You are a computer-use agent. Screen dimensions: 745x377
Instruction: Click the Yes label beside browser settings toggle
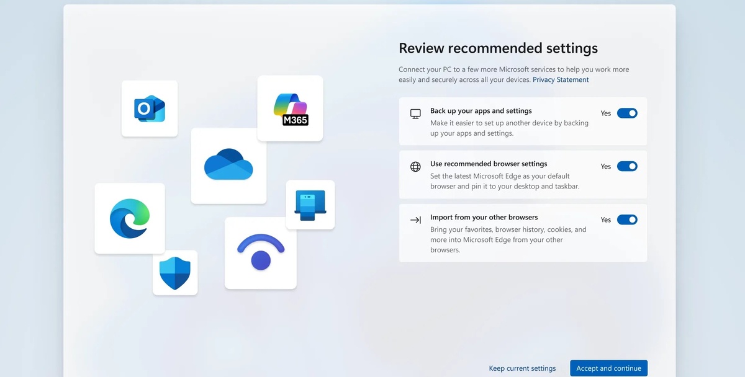coord(606,167)
